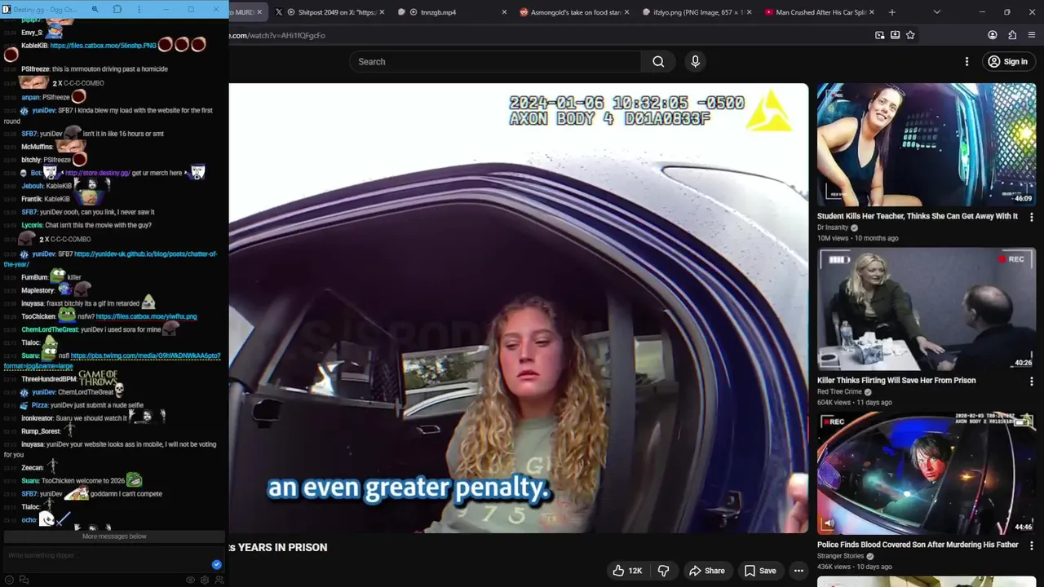Click title 'Killer Thinks Flirting Will Save Her'
The width and height of the screenshot is (1044, 587).
click(x=896, y=380)
